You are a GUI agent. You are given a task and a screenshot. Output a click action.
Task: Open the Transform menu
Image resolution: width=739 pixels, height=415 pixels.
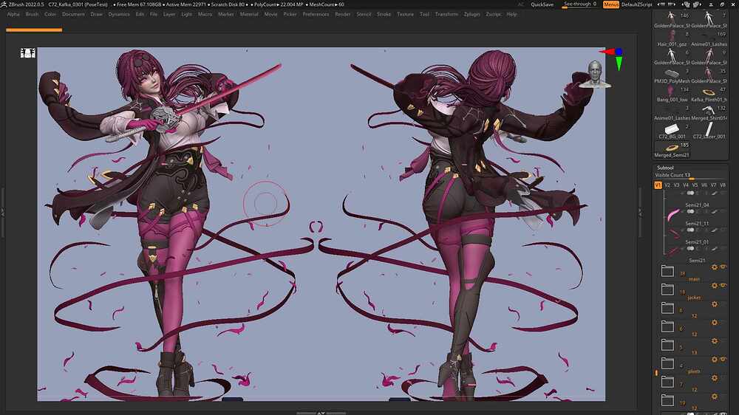click(x=446, y=14)
